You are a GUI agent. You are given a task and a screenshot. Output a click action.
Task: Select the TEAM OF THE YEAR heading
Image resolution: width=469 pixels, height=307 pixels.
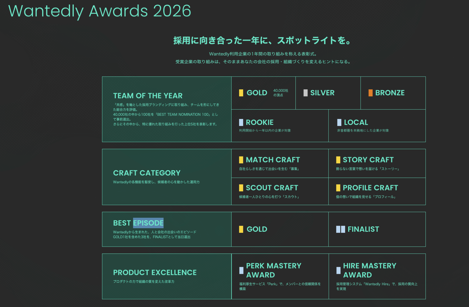tap(148, 96)
